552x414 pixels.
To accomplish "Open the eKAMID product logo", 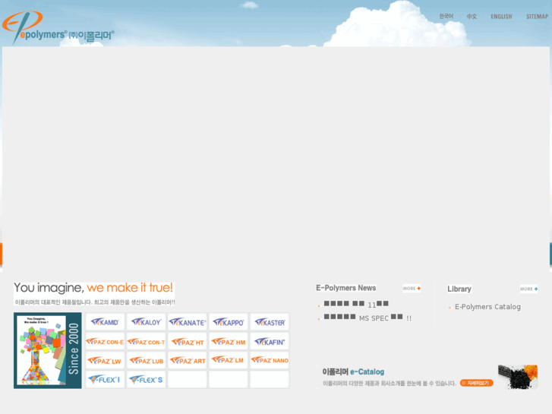I will pos(105,321).
